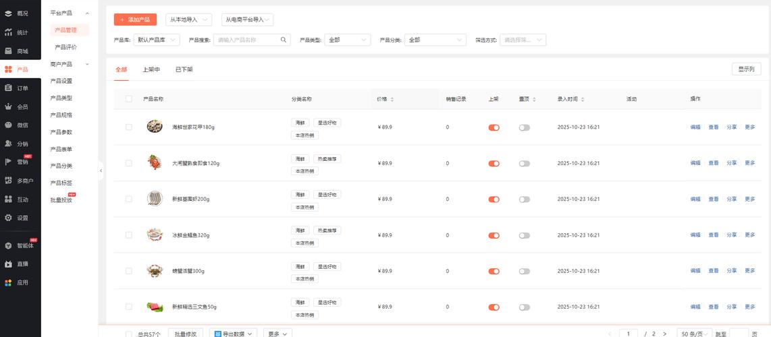Screen dimensions: 771x337
Task: Open the 会员 members crown icon
Action: coord(8,106)
